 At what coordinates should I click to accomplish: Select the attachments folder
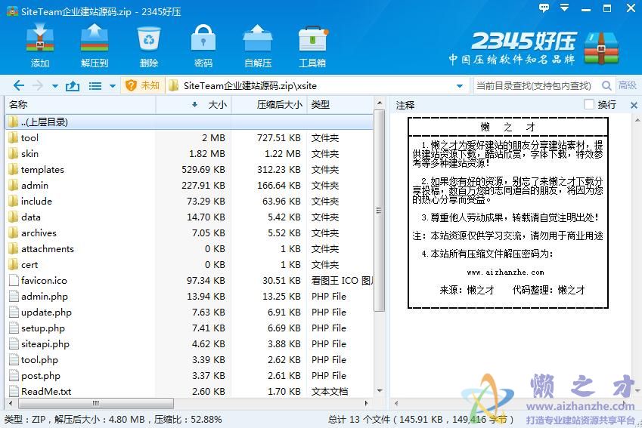pyautogui.click(x=189, y=249)
